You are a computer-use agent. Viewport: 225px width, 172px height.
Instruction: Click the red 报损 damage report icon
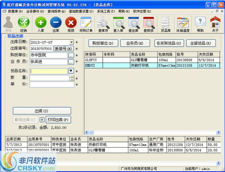[71, 24]
